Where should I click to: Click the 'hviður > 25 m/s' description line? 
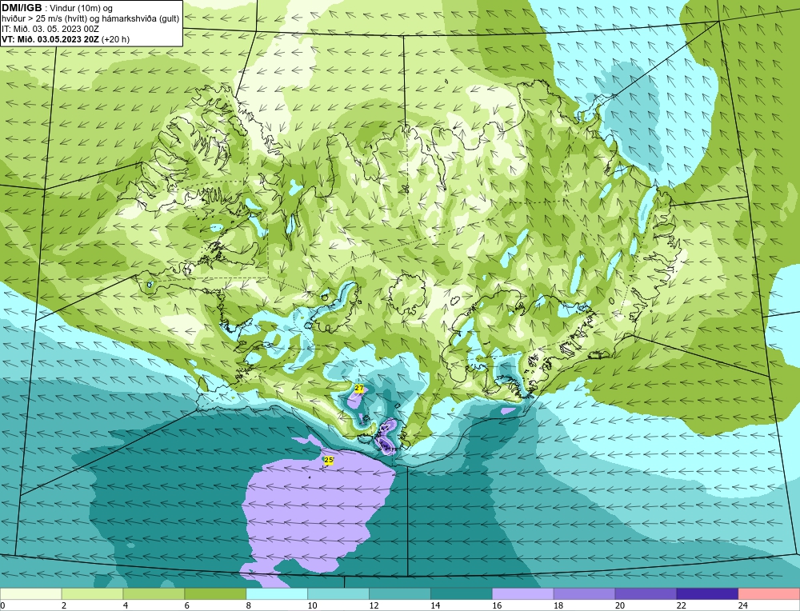tap(90, 19)
